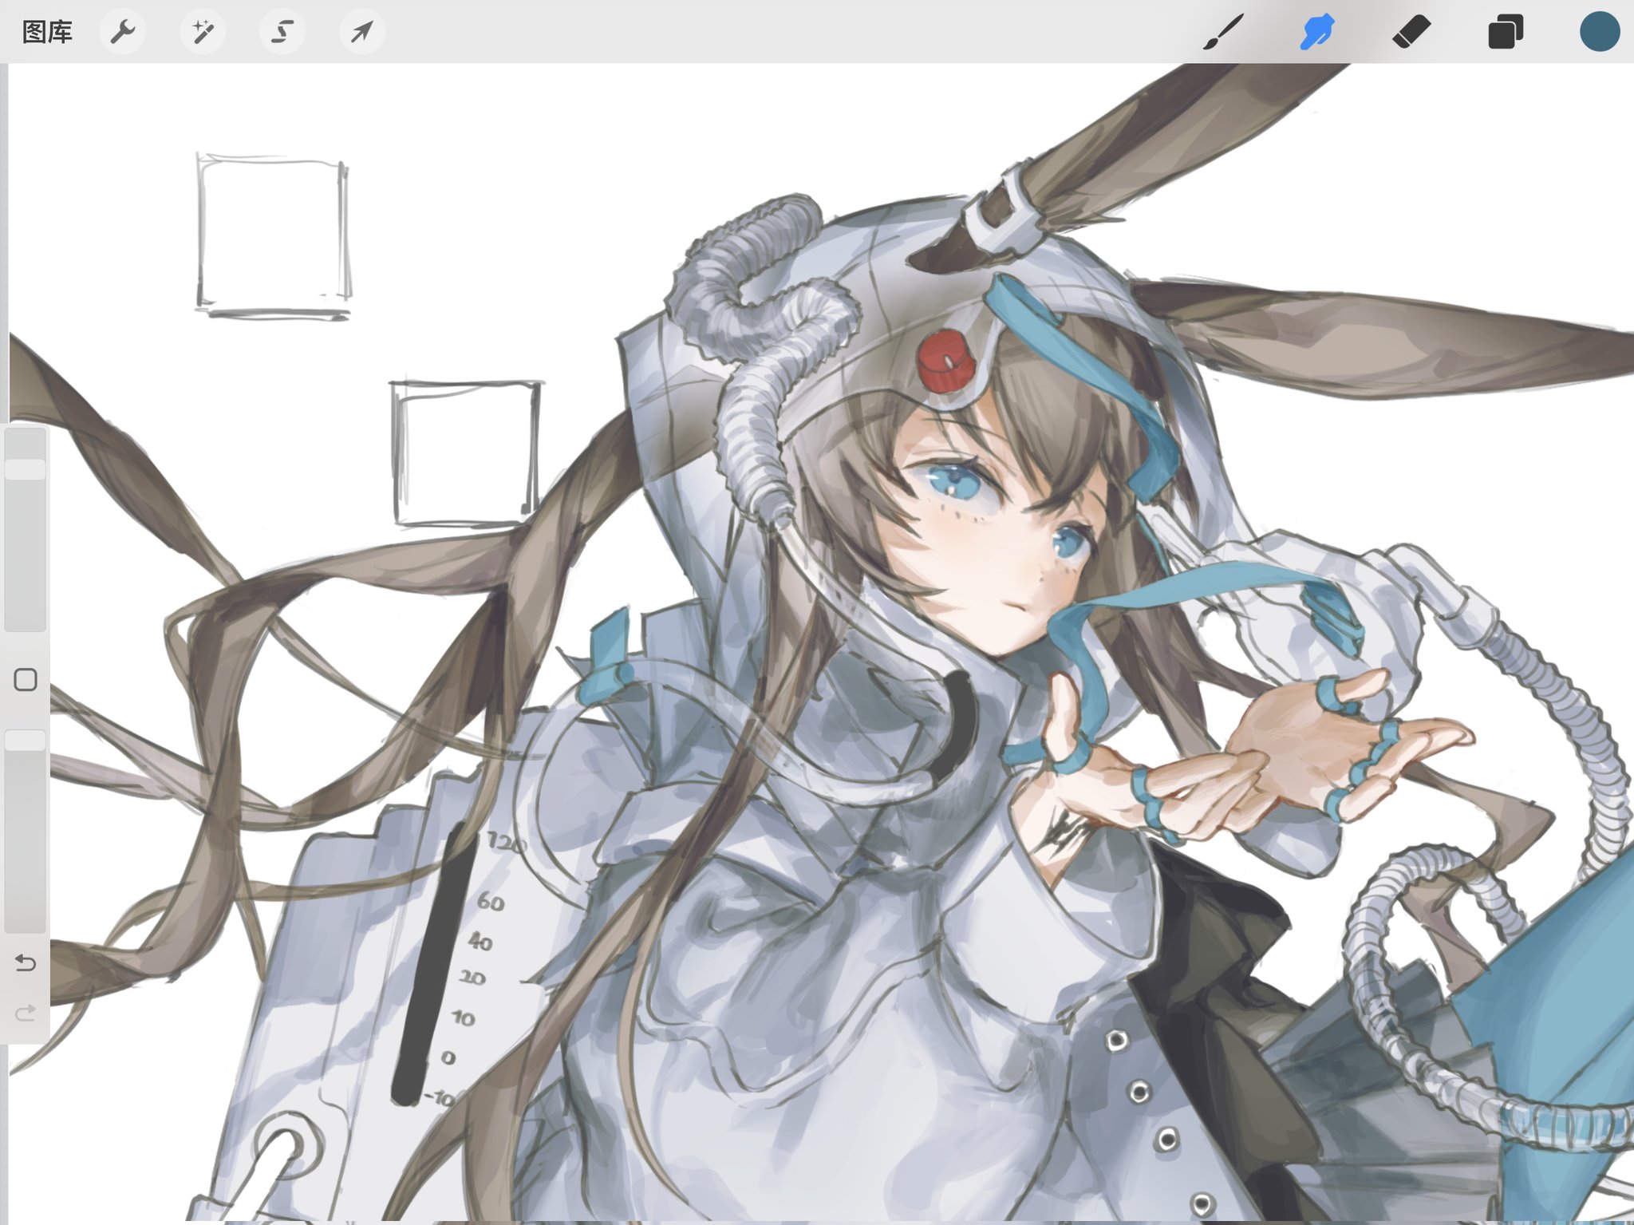Viewport: 1634px width, 1225px height.
Task: Tap the brush size slider handle
Action: click(26, 468)
